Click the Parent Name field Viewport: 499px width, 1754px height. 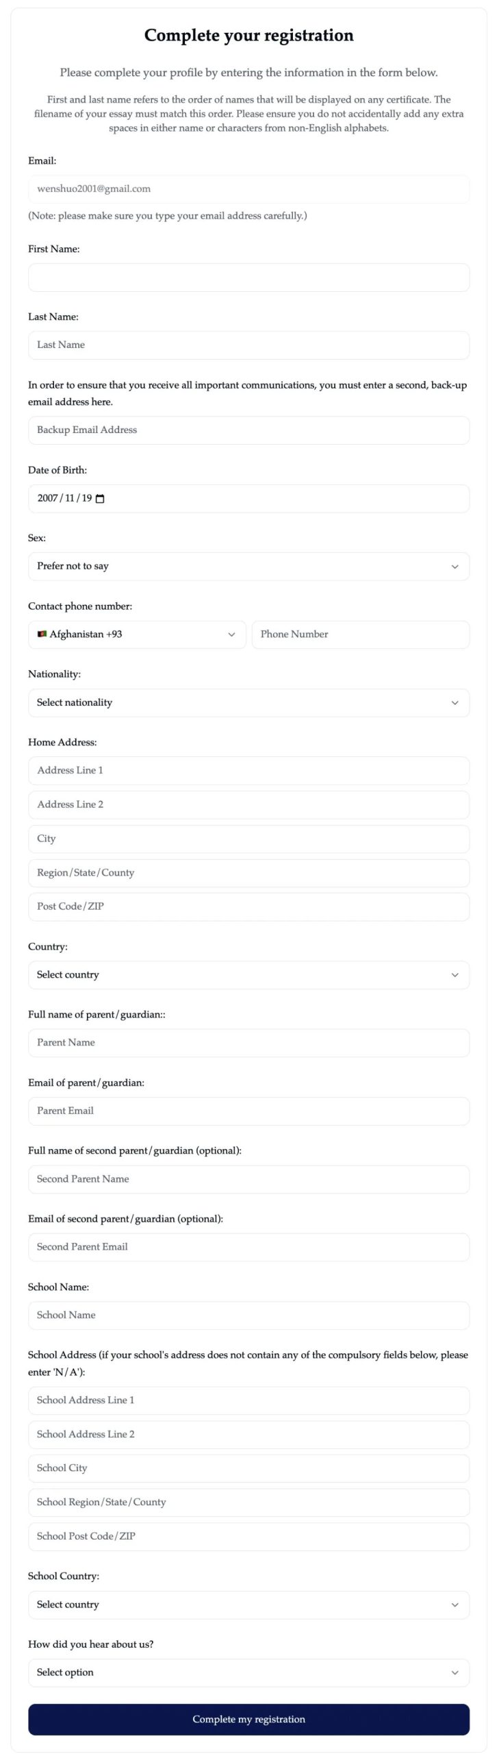coord(248,1043)
